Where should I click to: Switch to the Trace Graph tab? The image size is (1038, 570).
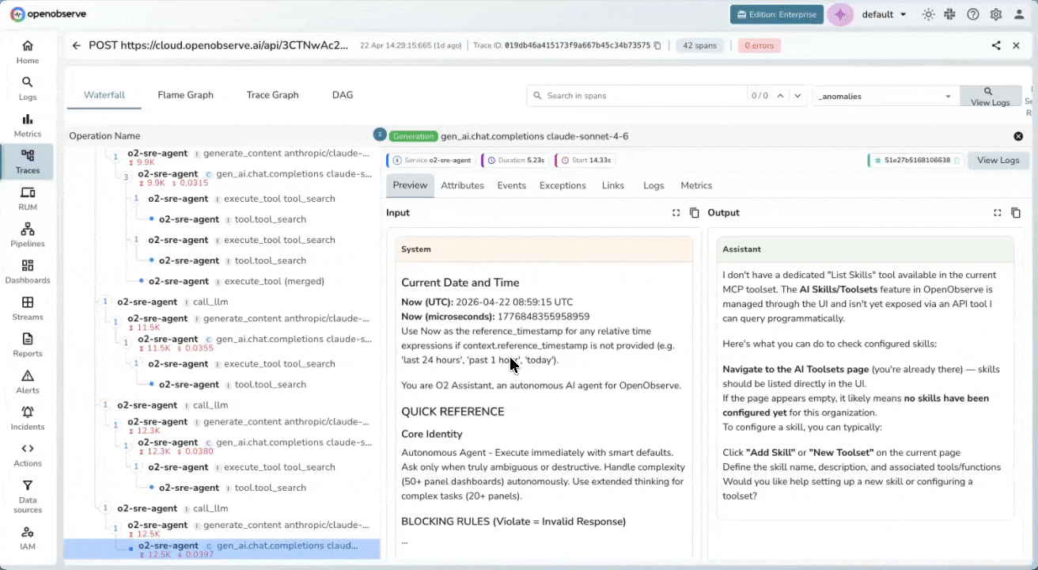tap(272, 95)
